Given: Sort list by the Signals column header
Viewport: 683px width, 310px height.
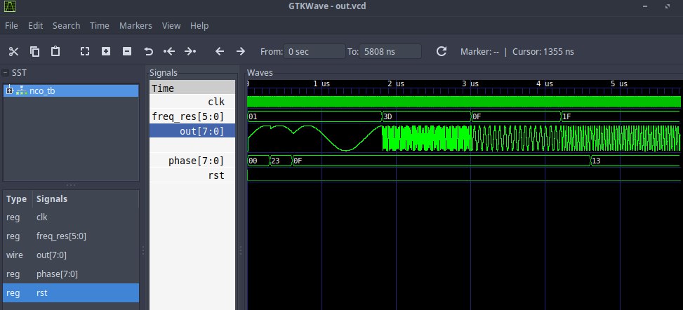Looking at the screenshot, I should [51, 199].
